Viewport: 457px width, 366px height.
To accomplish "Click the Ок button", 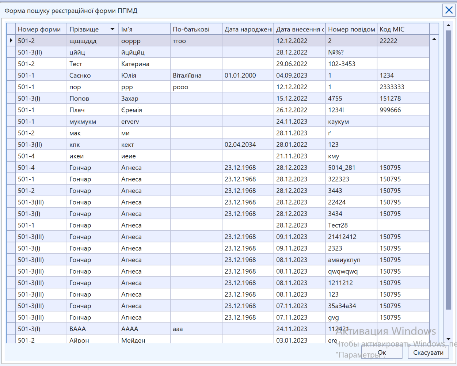I will tap(382, 352).
